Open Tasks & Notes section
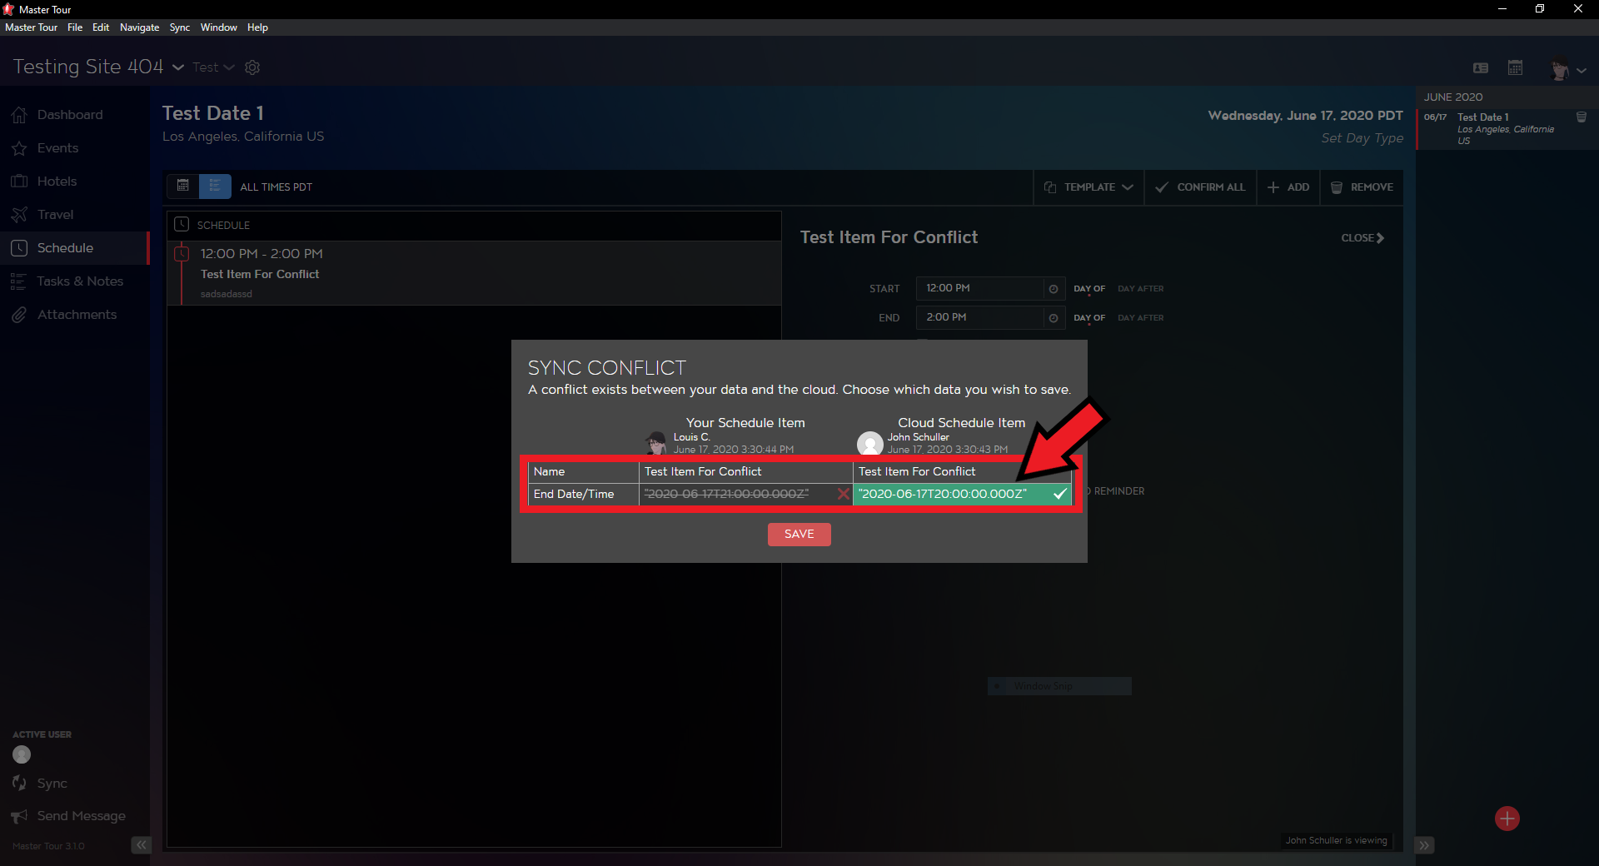The width and height of the screenshot is (1599, 866). [80, 281]
